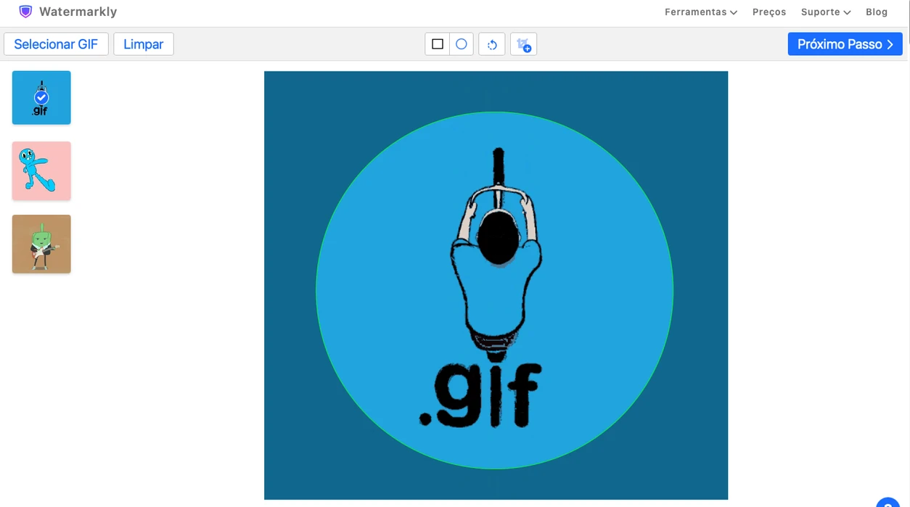Click the Selecionar GIF button
Screen dimensions: 910x507
[x=56, y=44]
